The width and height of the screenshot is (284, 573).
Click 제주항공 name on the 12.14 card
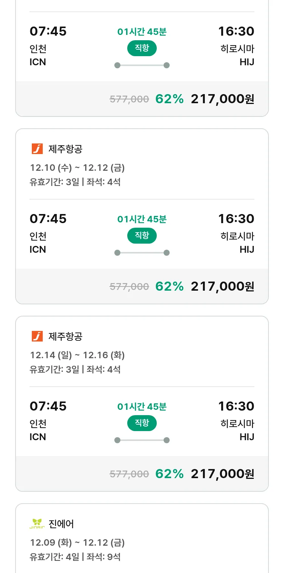click(x=65, y=336)
